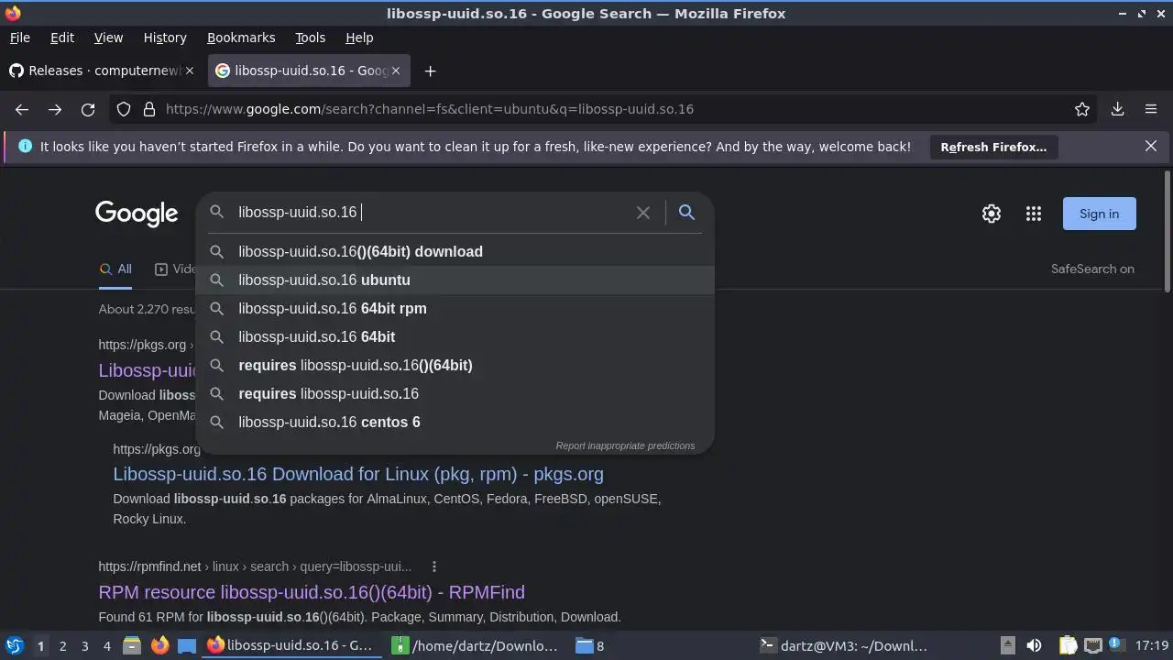This screenshot has height=660, width=1173.
Task: Click the SafeSearch on label
Action: (x=1092, y=269)
